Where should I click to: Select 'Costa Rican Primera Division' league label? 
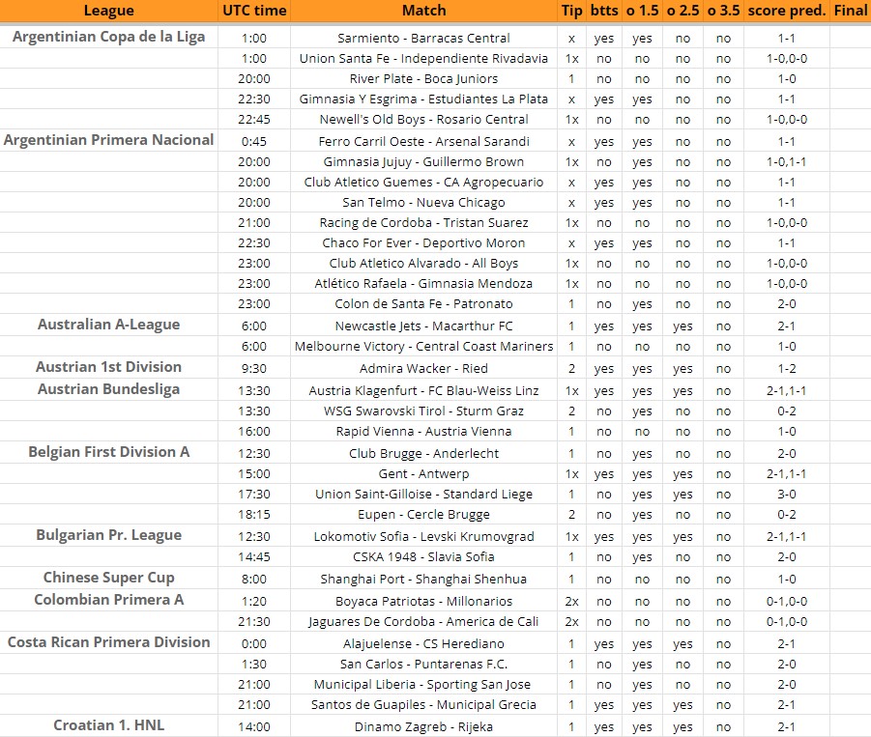pos(109,642)
